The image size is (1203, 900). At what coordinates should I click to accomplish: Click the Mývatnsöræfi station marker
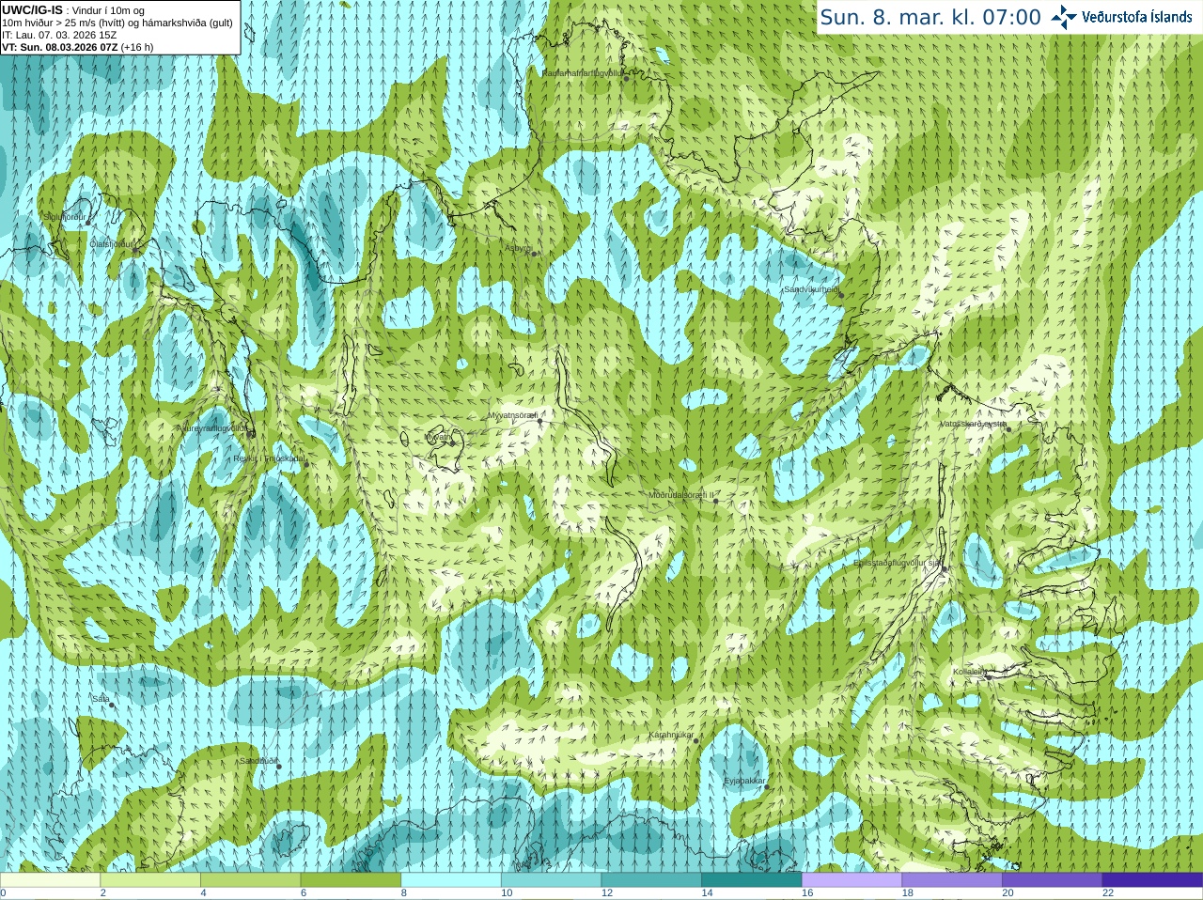(x=539, y=421)
